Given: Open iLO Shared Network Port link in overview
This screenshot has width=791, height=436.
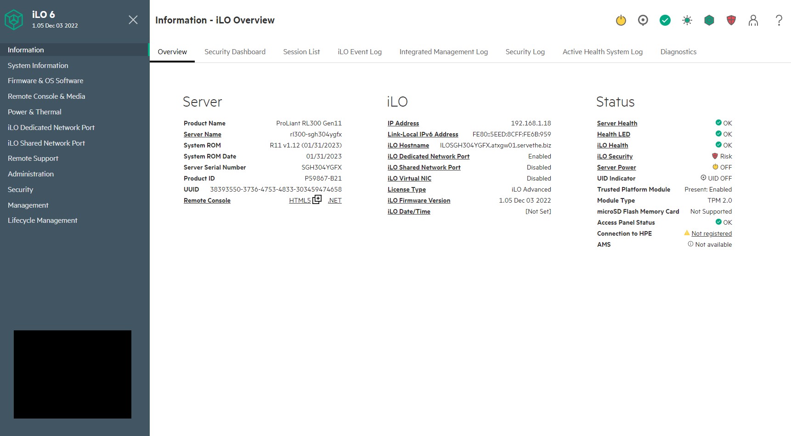Looking at the screenshot, I should tap(424, 167).
